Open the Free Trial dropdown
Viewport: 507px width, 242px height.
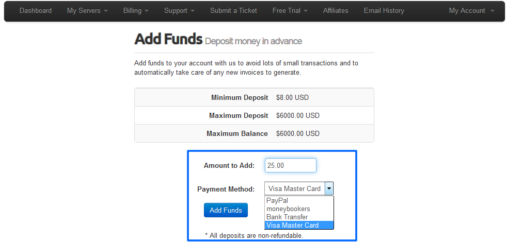290,11
